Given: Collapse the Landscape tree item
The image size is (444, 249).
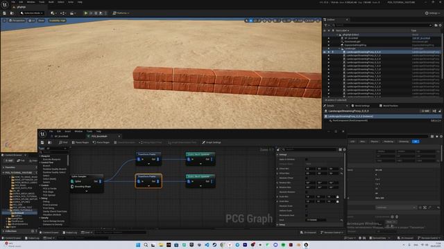Looking at the screenshot, I should [339, 48].
